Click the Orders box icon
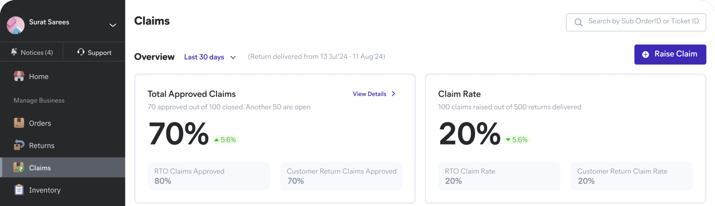 (x=19, y=123)
